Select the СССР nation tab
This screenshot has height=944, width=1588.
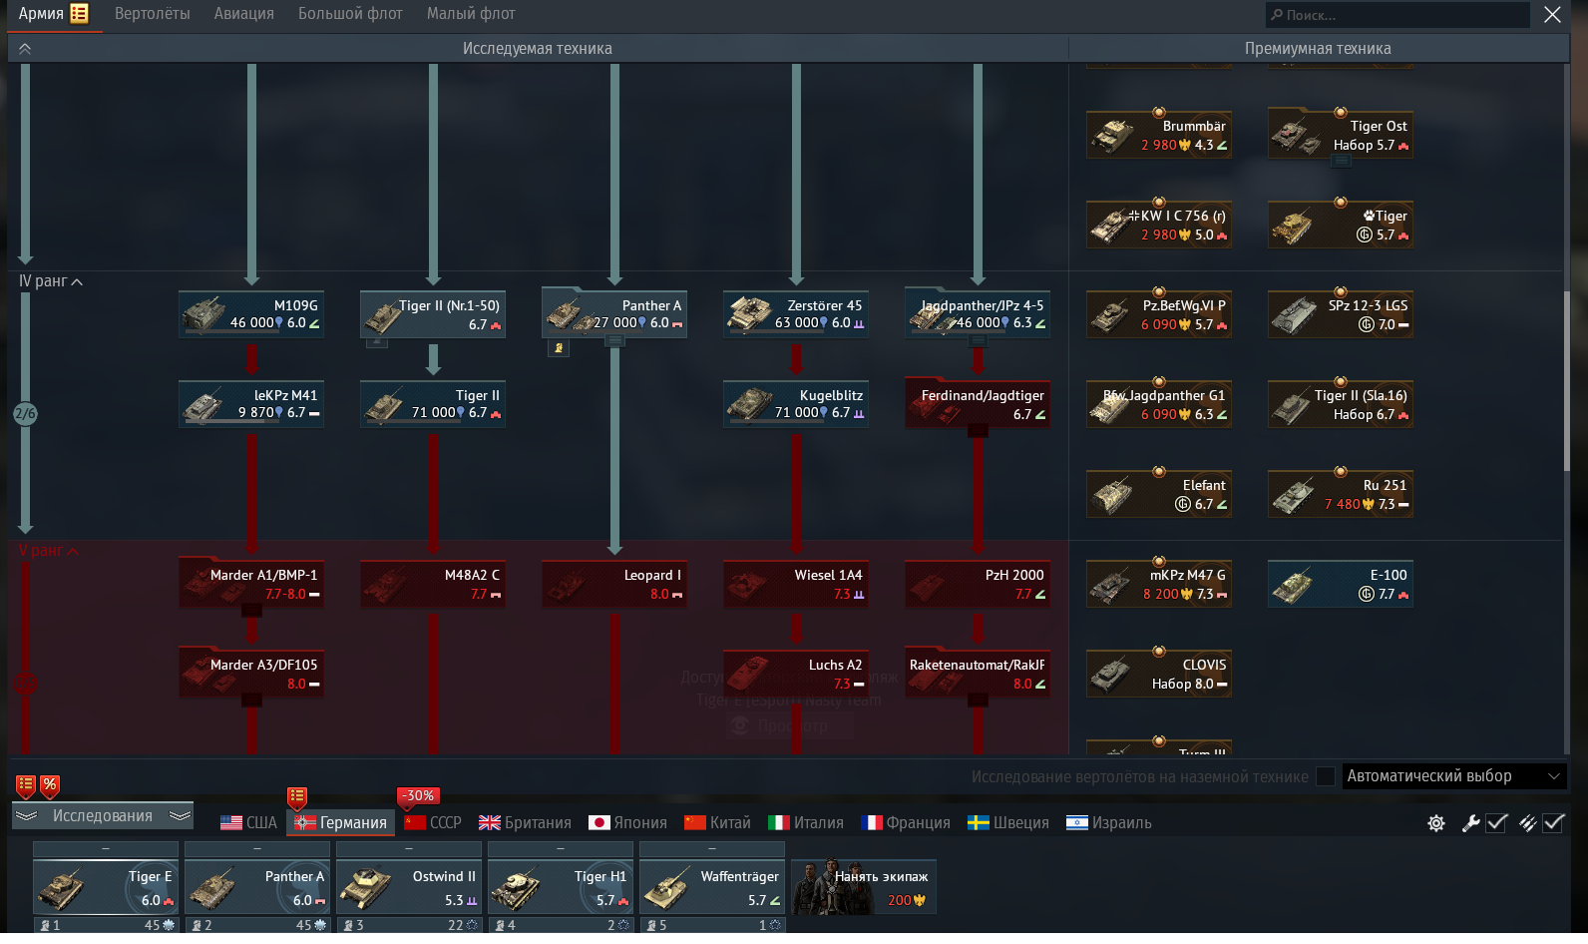coord(433,823)
